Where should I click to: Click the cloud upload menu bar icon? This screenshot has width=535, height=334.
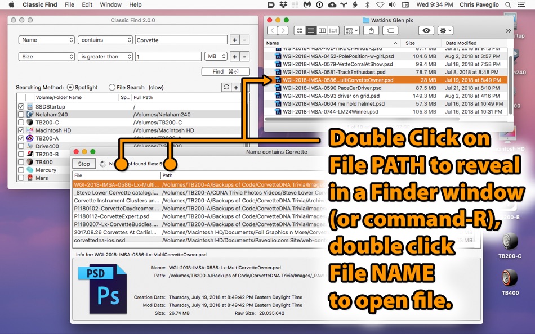(x=332, y=4)
